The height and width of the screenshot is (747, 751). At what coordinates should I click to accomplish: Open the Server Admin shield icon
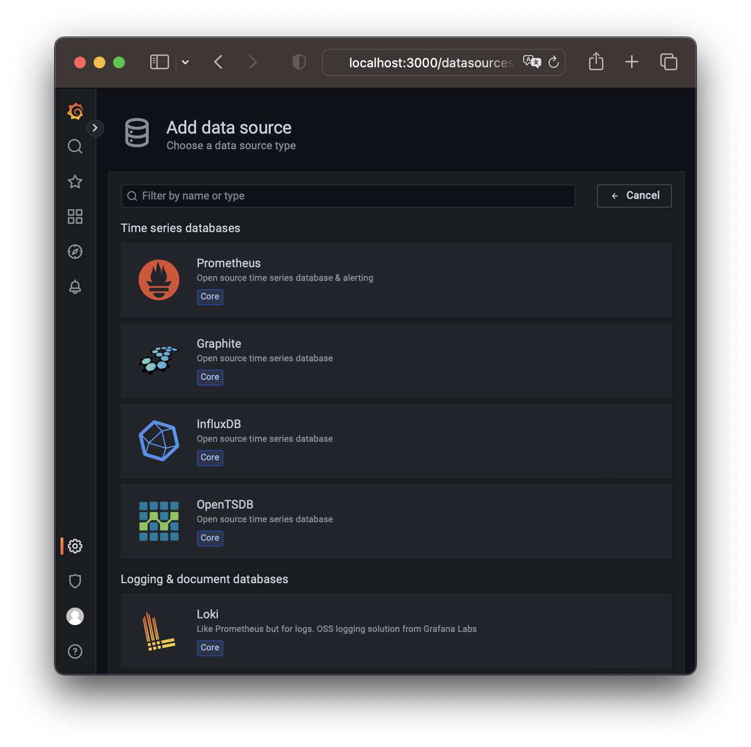point(75,581)
